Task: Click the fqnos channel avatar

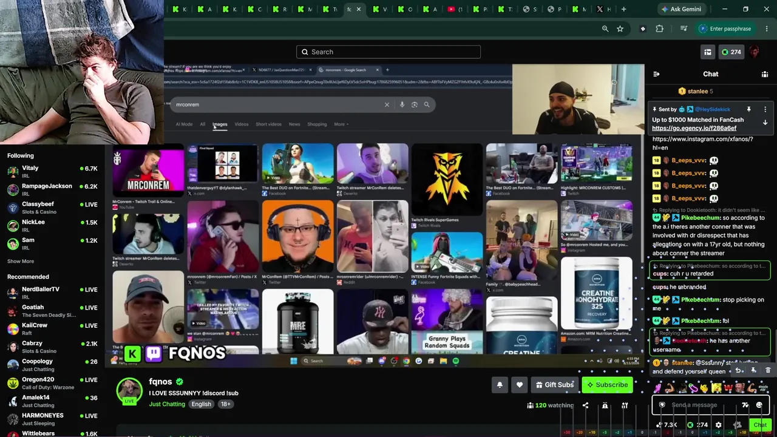Action: pyautogui.click(x=129, y=390)
